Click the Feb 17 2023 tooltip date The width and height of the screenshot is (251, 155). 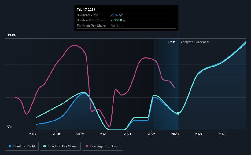point(86,9)
